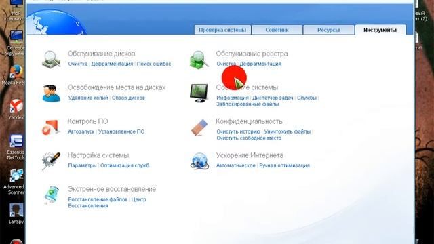434x244 pixels.
Task: Click the Экстренное восстановление recycle bin icon
Action: click(x=52, y=195)
